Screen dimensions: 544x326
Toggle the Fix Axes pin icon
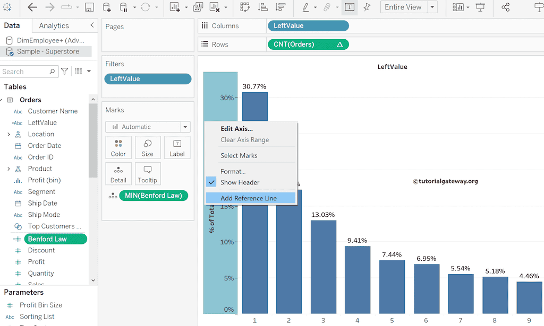click(x=366, y=7)
